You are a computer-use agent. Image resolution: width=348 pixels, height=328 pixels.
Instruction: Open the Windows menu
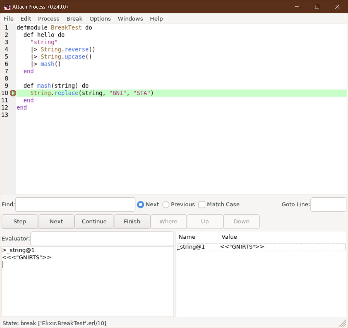tap(130, 18)
